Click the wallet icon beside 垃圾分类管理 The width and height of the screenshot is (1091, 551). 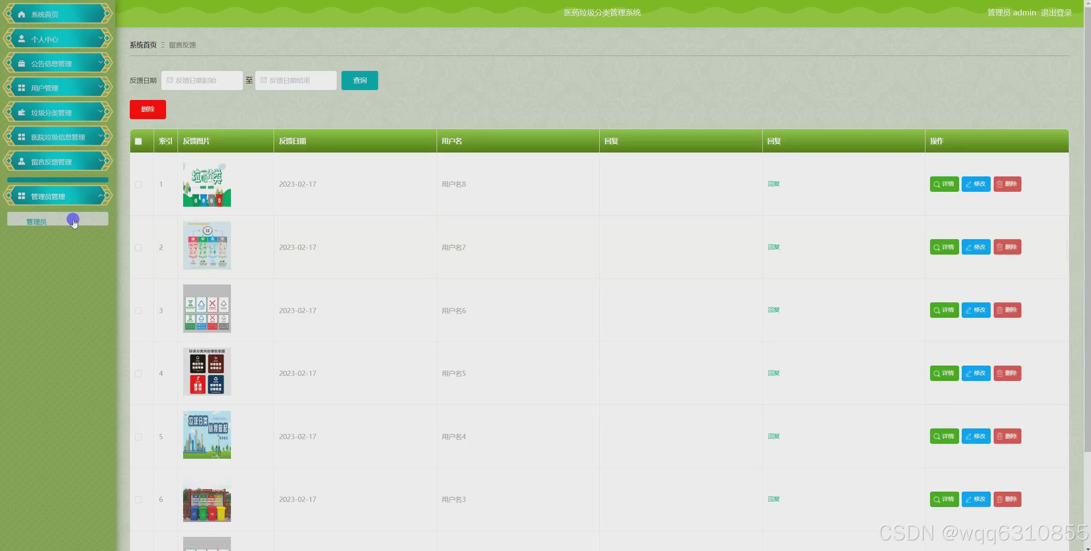coord(22,113)
